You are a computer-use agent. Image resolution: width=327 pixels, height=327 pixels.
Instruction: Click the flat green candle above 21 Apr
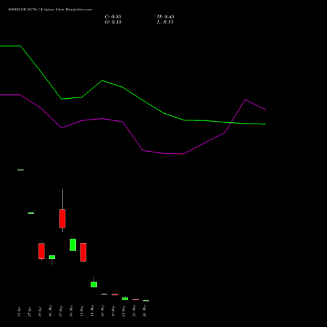[20, 170]
